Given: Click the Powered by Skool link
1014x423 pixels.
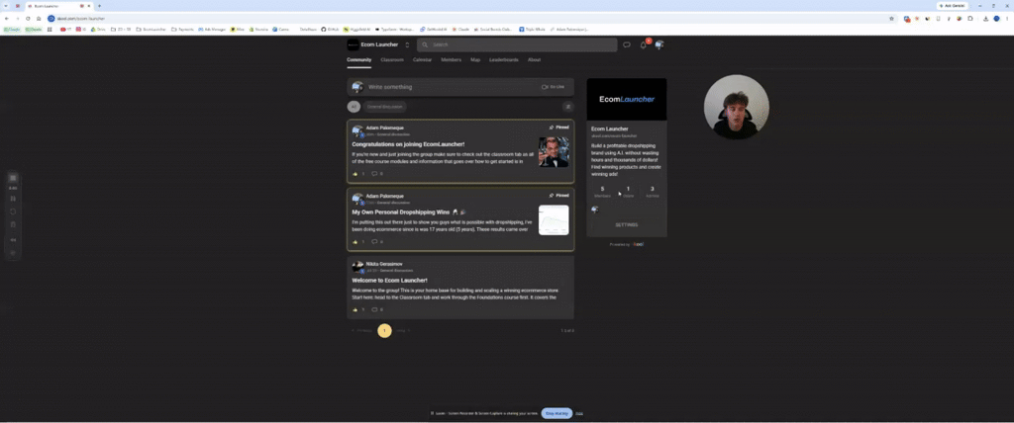Looking at the screenshot, I should pyautogui.click(x=627, y=244).
